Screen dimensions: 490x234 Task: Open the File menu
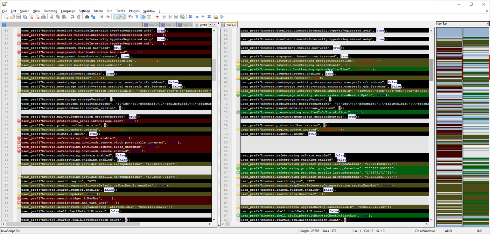(x=5, y=11)
